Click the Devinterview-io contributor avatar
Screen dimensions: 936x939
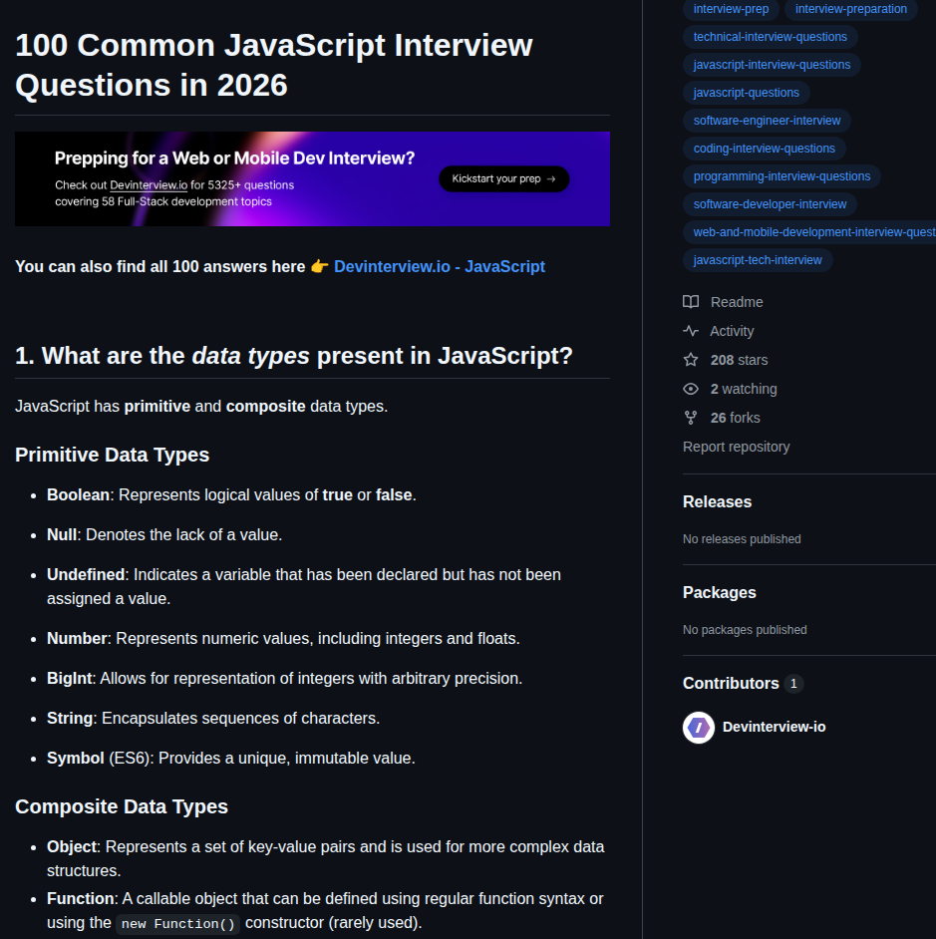coord(698,727)
